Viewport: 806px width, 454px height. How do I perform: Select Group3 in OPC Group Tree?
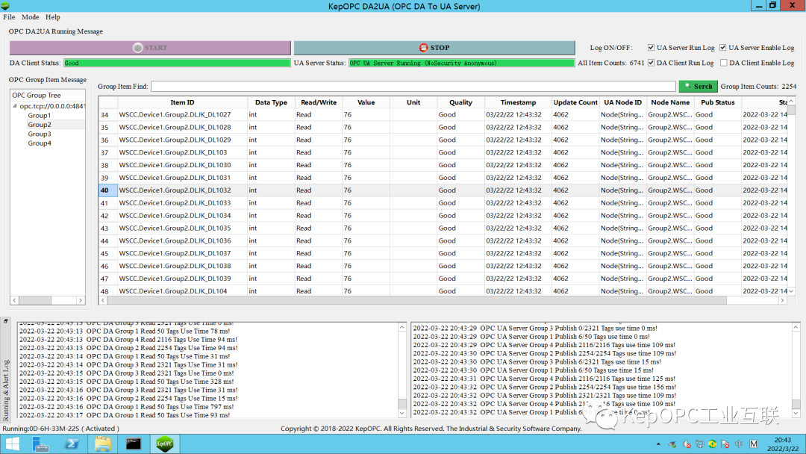tap(40, 134)
